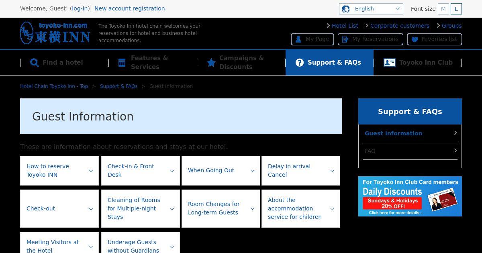Viewport: 482px width, 253px height.
Task: Click the Daily Discounts club card banner
Action: coord(410,196)
